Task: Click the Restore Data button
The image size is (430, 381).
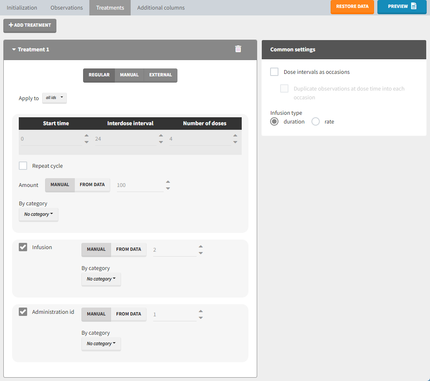Action: (352, 7)
